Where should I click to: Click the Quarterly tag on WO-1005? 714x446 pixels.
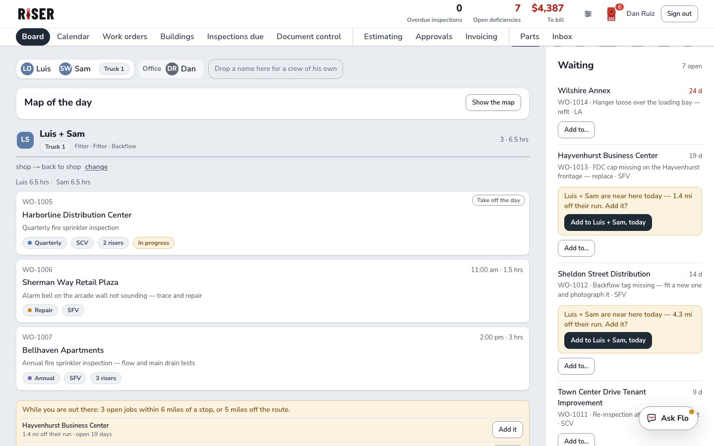click(x=45, y=243)
